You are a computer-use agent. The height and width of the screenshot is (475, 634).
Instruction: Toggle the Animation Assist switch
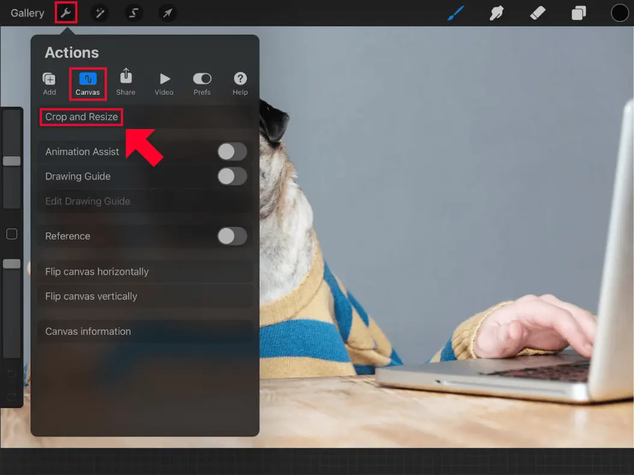point(232,152)
